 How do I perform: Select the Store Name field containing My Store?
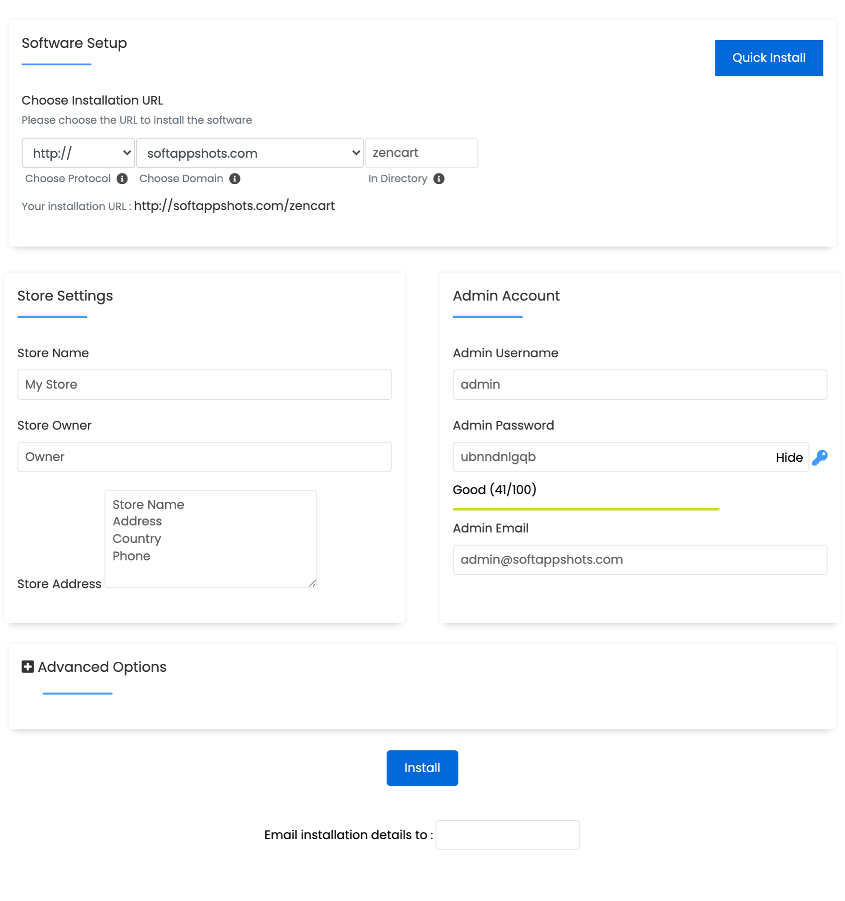204,384
